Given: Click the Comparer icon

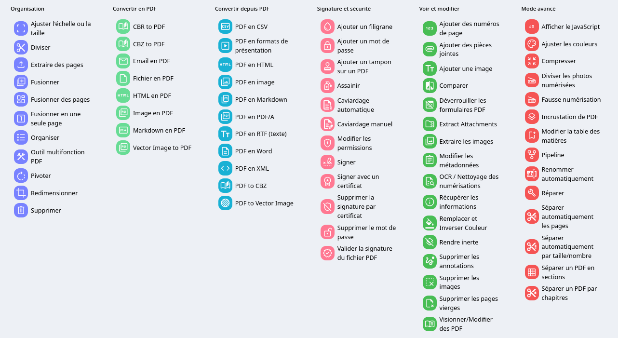Looking at the screenshot, I should pos(430,85).
